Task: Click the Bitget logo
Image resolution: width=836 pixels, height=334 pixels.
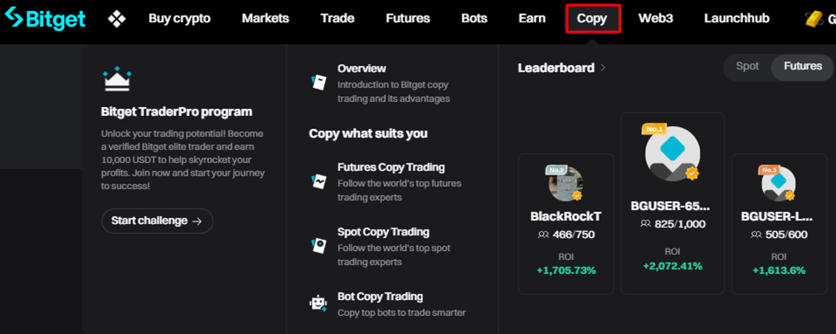Action: pyautogui.click(x=45, y=19)
